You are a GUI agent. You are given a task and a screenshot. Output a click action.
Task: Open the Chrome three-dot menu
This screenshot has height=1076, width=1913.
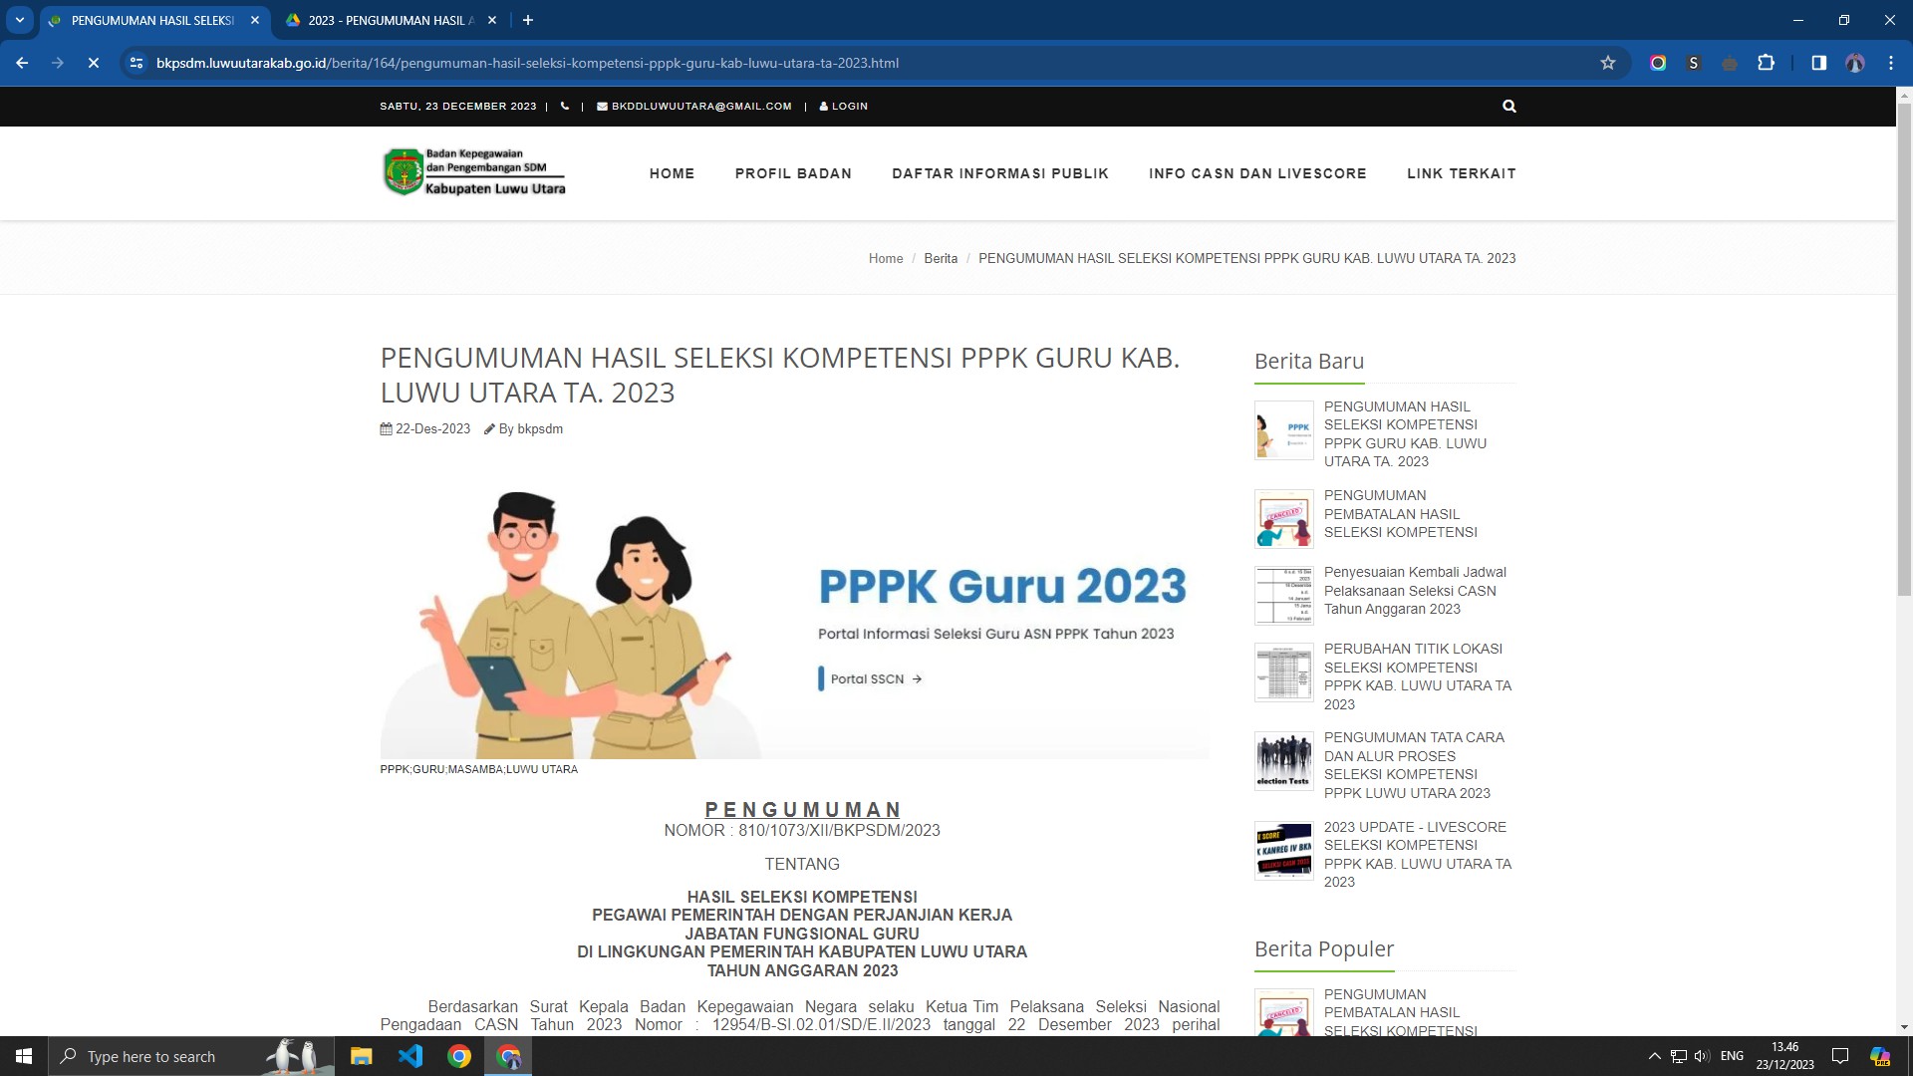pos(1891,63)
